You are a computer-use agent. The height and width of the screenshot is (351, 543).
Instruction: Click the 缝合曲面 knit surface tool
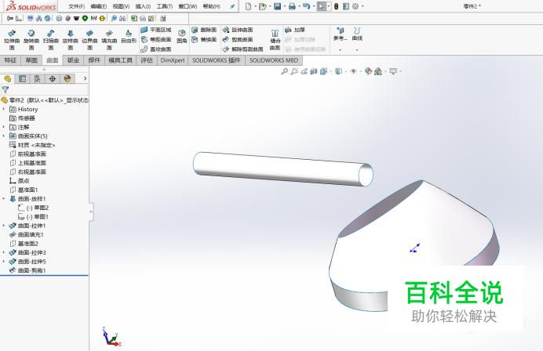pyautogui.click(x=275, y=40)
